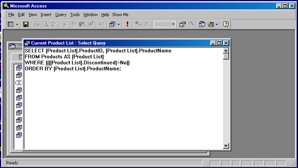This screenshot has width=298, height=168.
Task: Run the query with the red exclamation icon
Action: (x=127, y=24)
